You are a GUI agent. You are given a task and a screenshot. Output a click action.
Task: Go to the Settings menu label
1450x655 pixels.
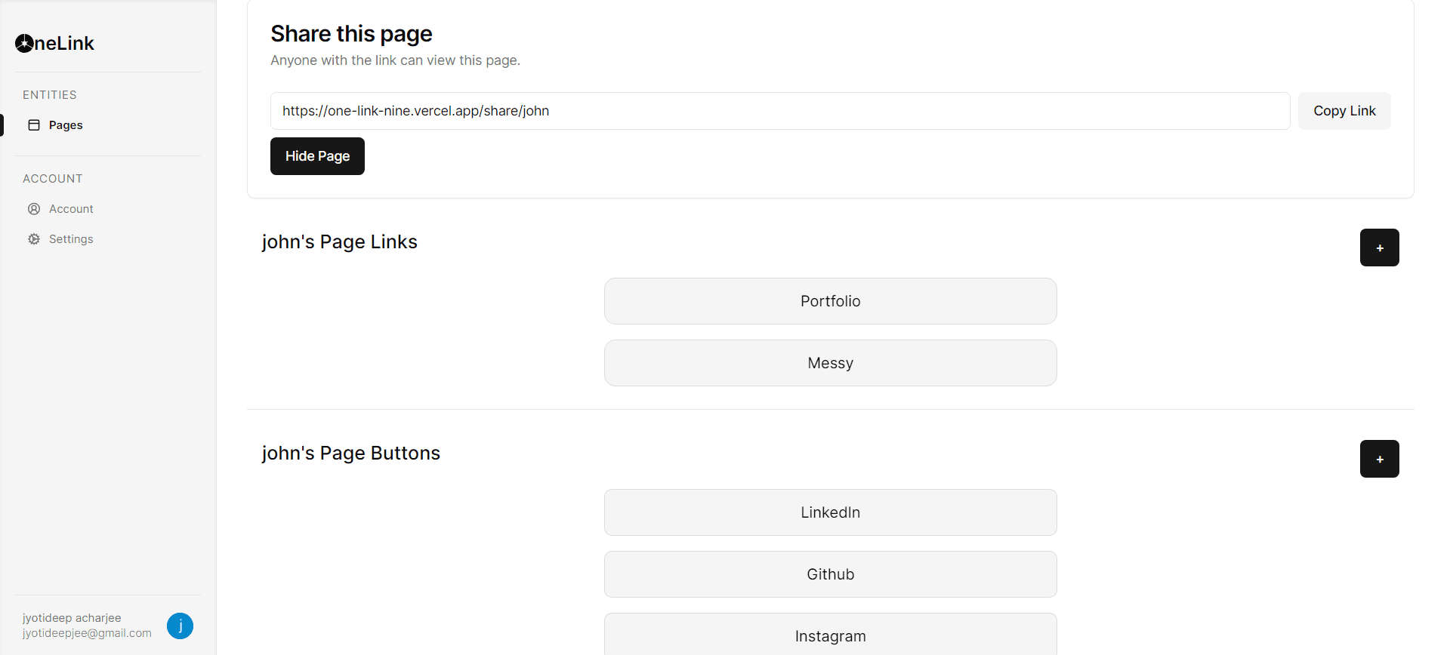[71, 239]
